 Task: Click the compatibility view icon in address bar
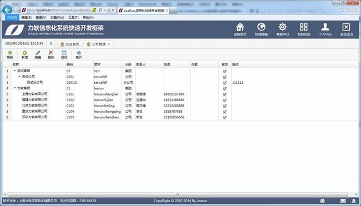click(x=94, y=10)
